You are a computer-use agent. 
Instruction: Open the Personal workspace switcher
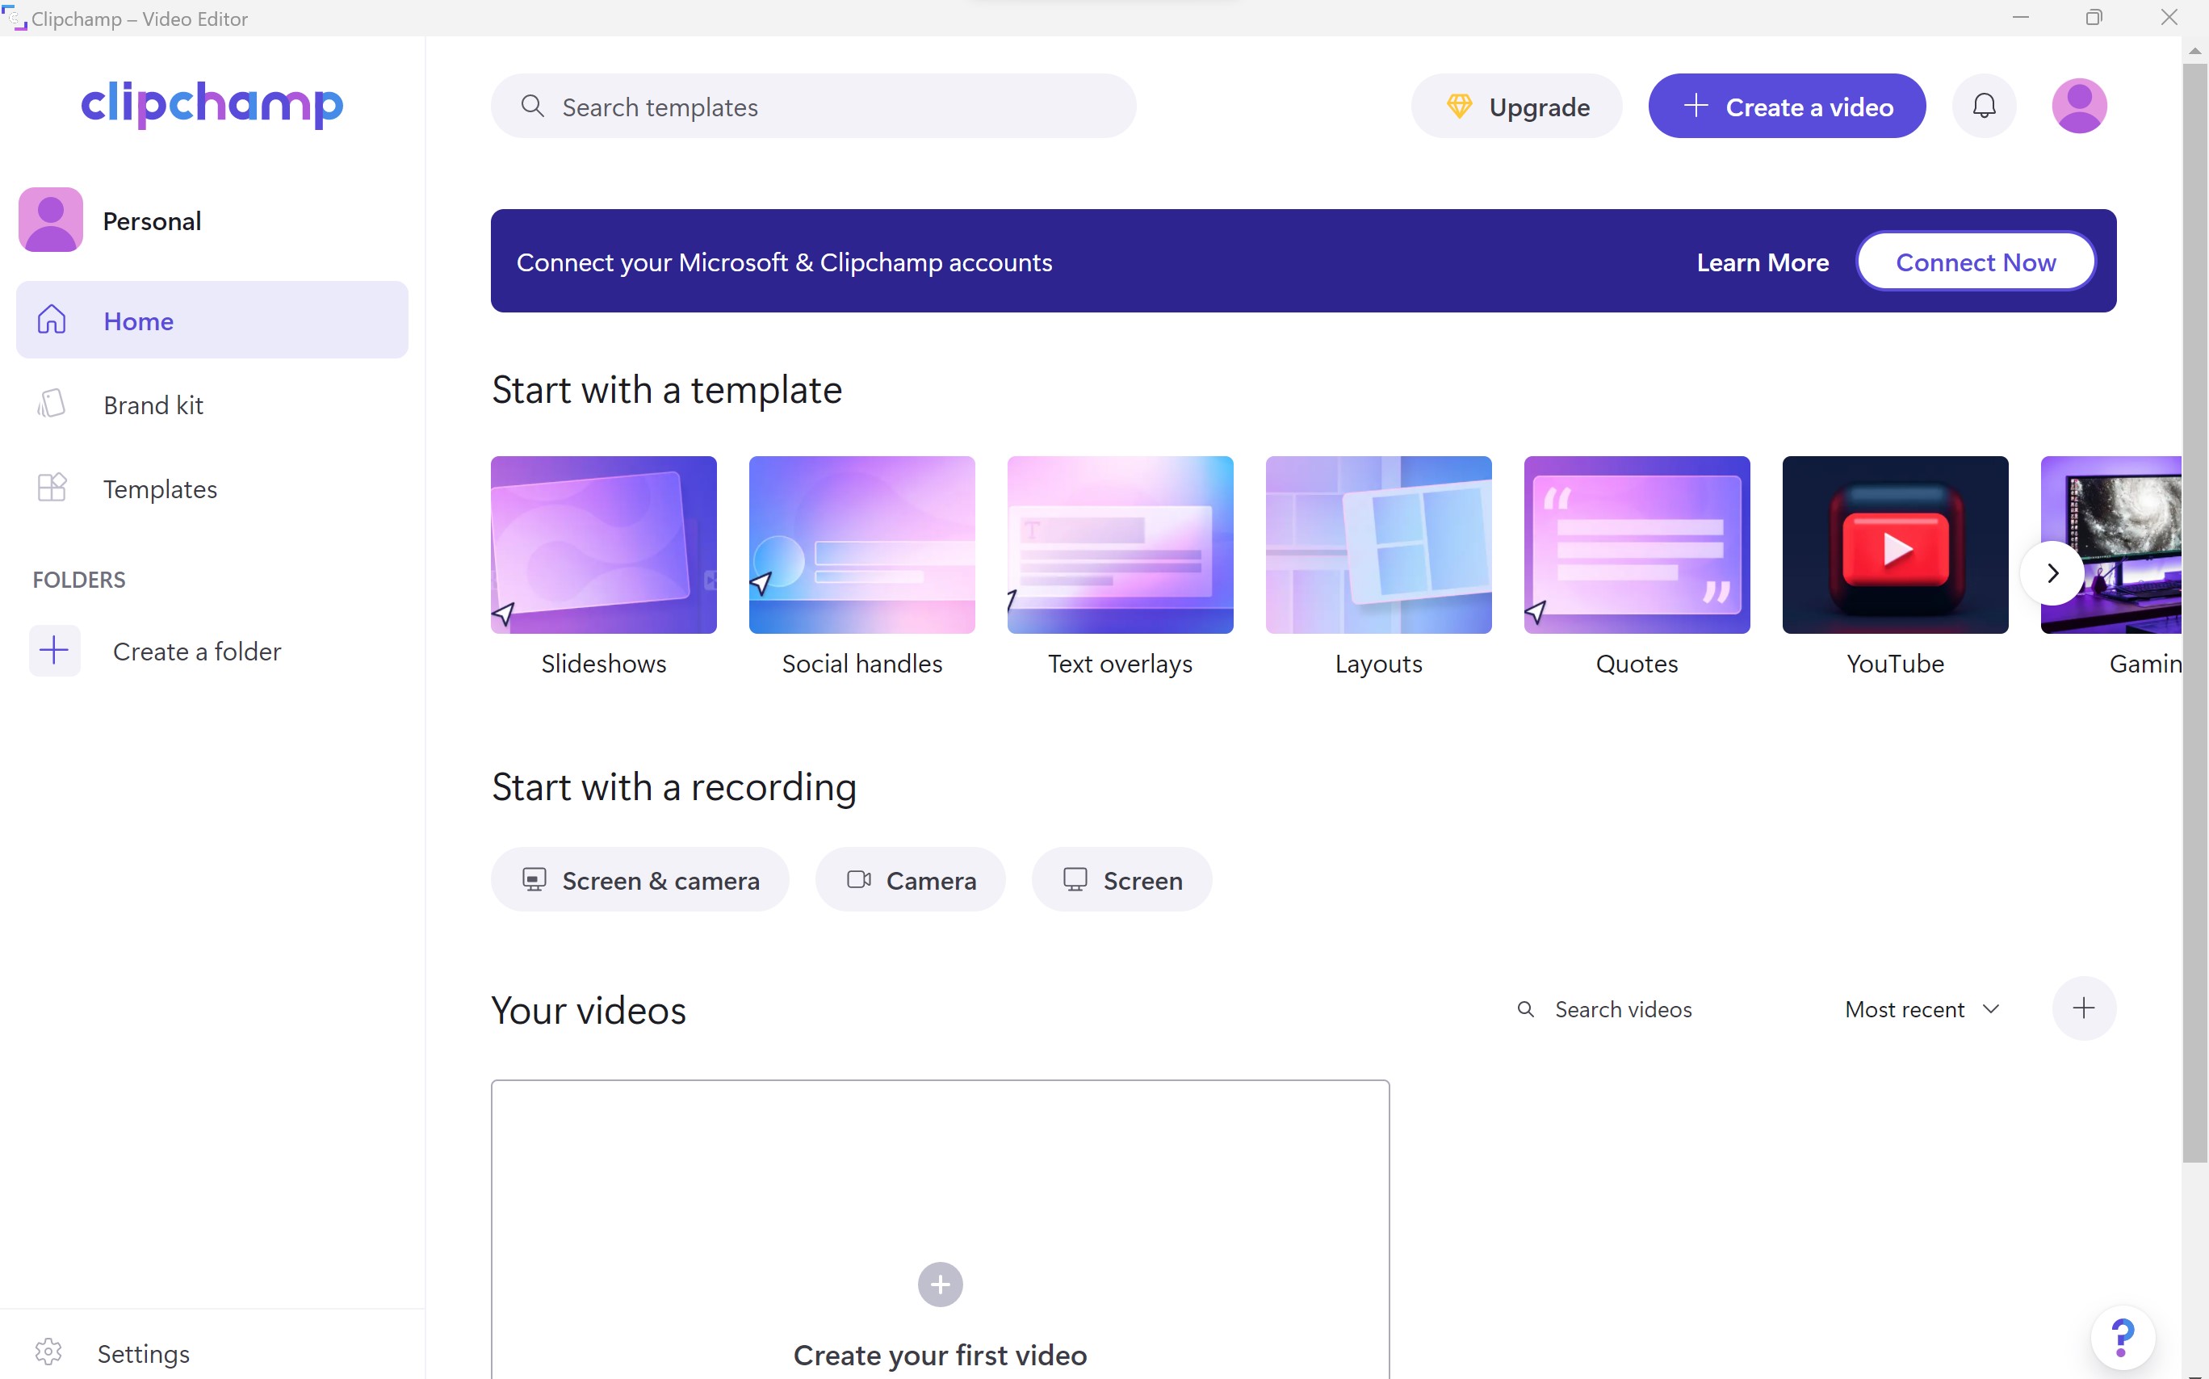click(x=212, y=220)
